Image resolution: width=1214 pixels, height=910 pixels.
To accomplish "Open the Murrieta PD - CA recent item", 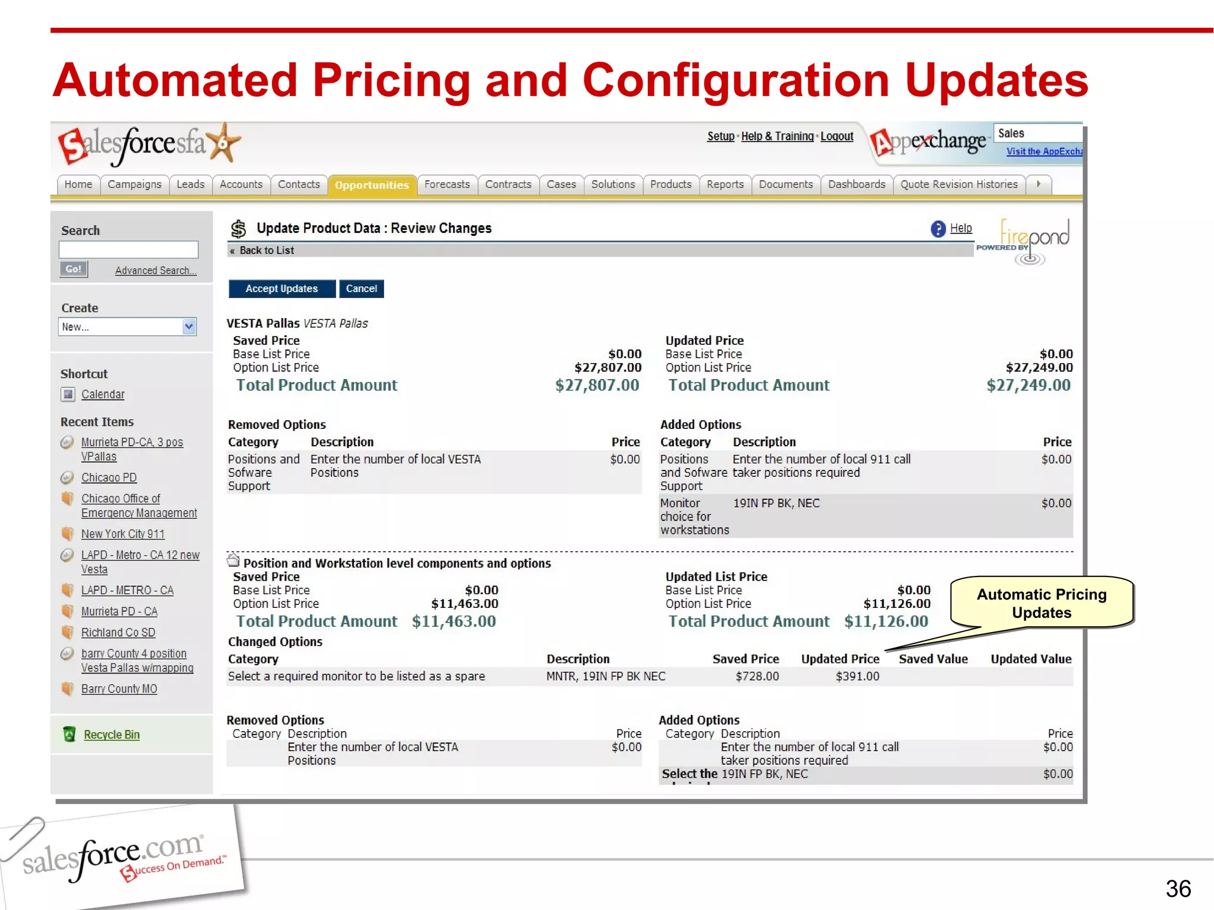I will click(119, 611).
